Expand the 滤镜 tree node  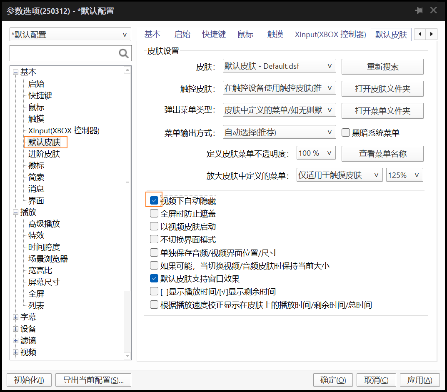pyautogui.click(x=16, y=340)
